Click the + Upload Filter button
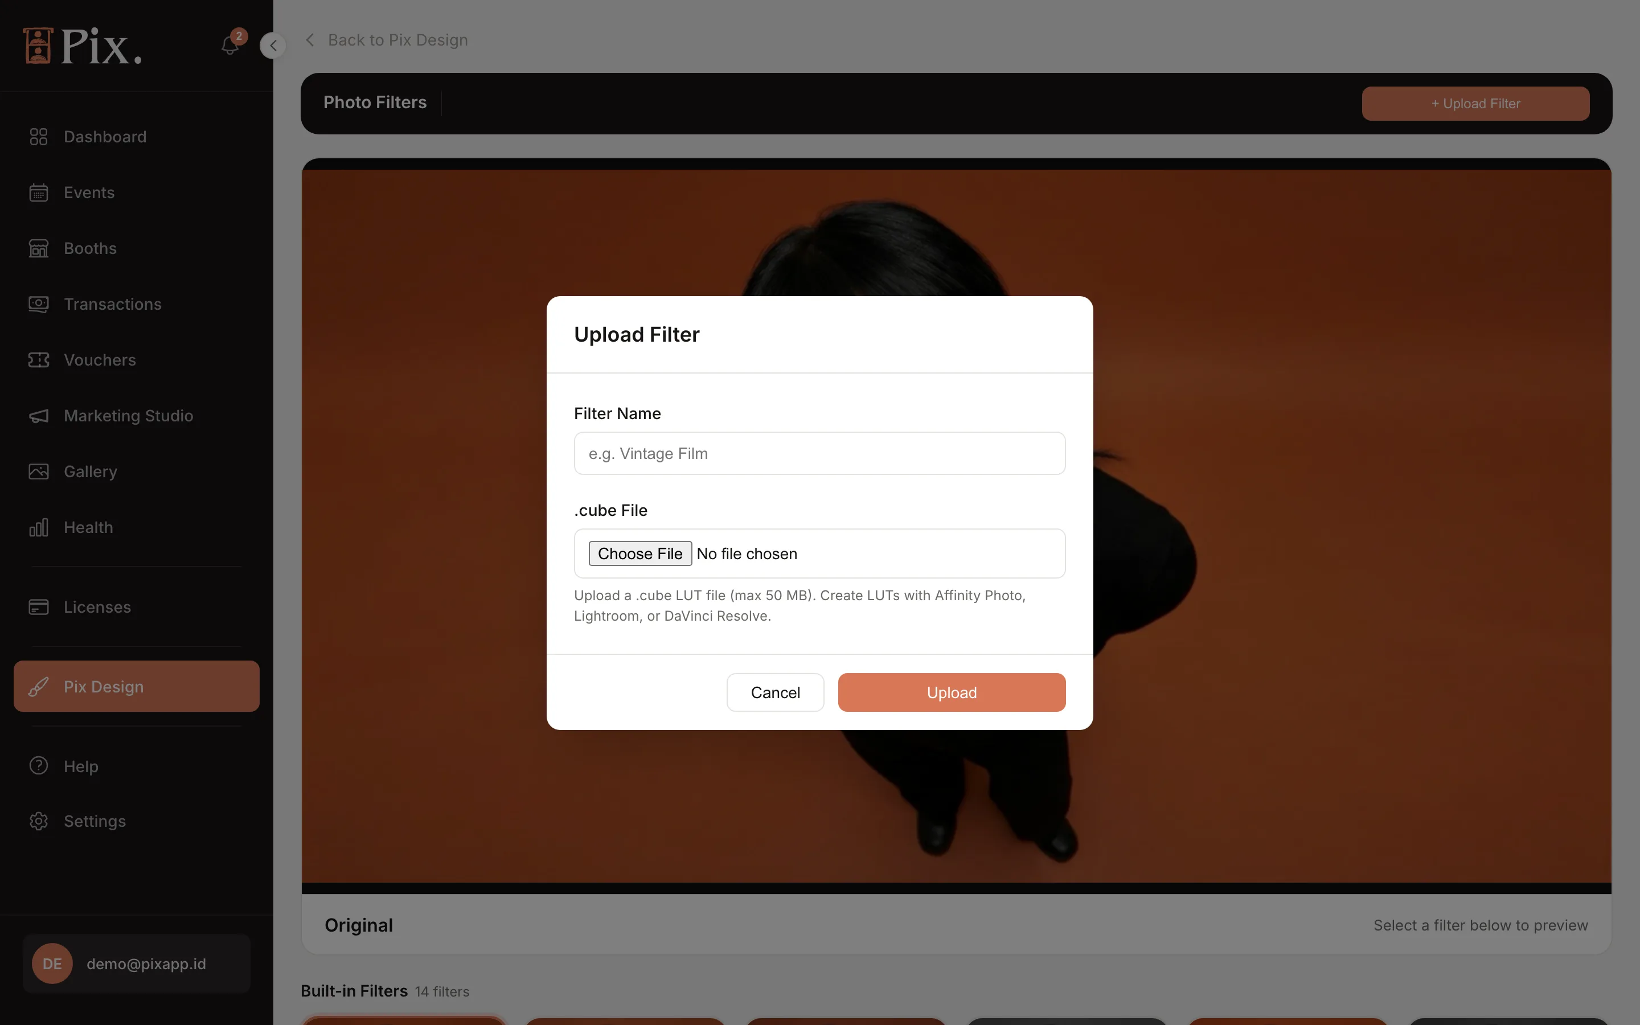 click(x=1475, y=104)
